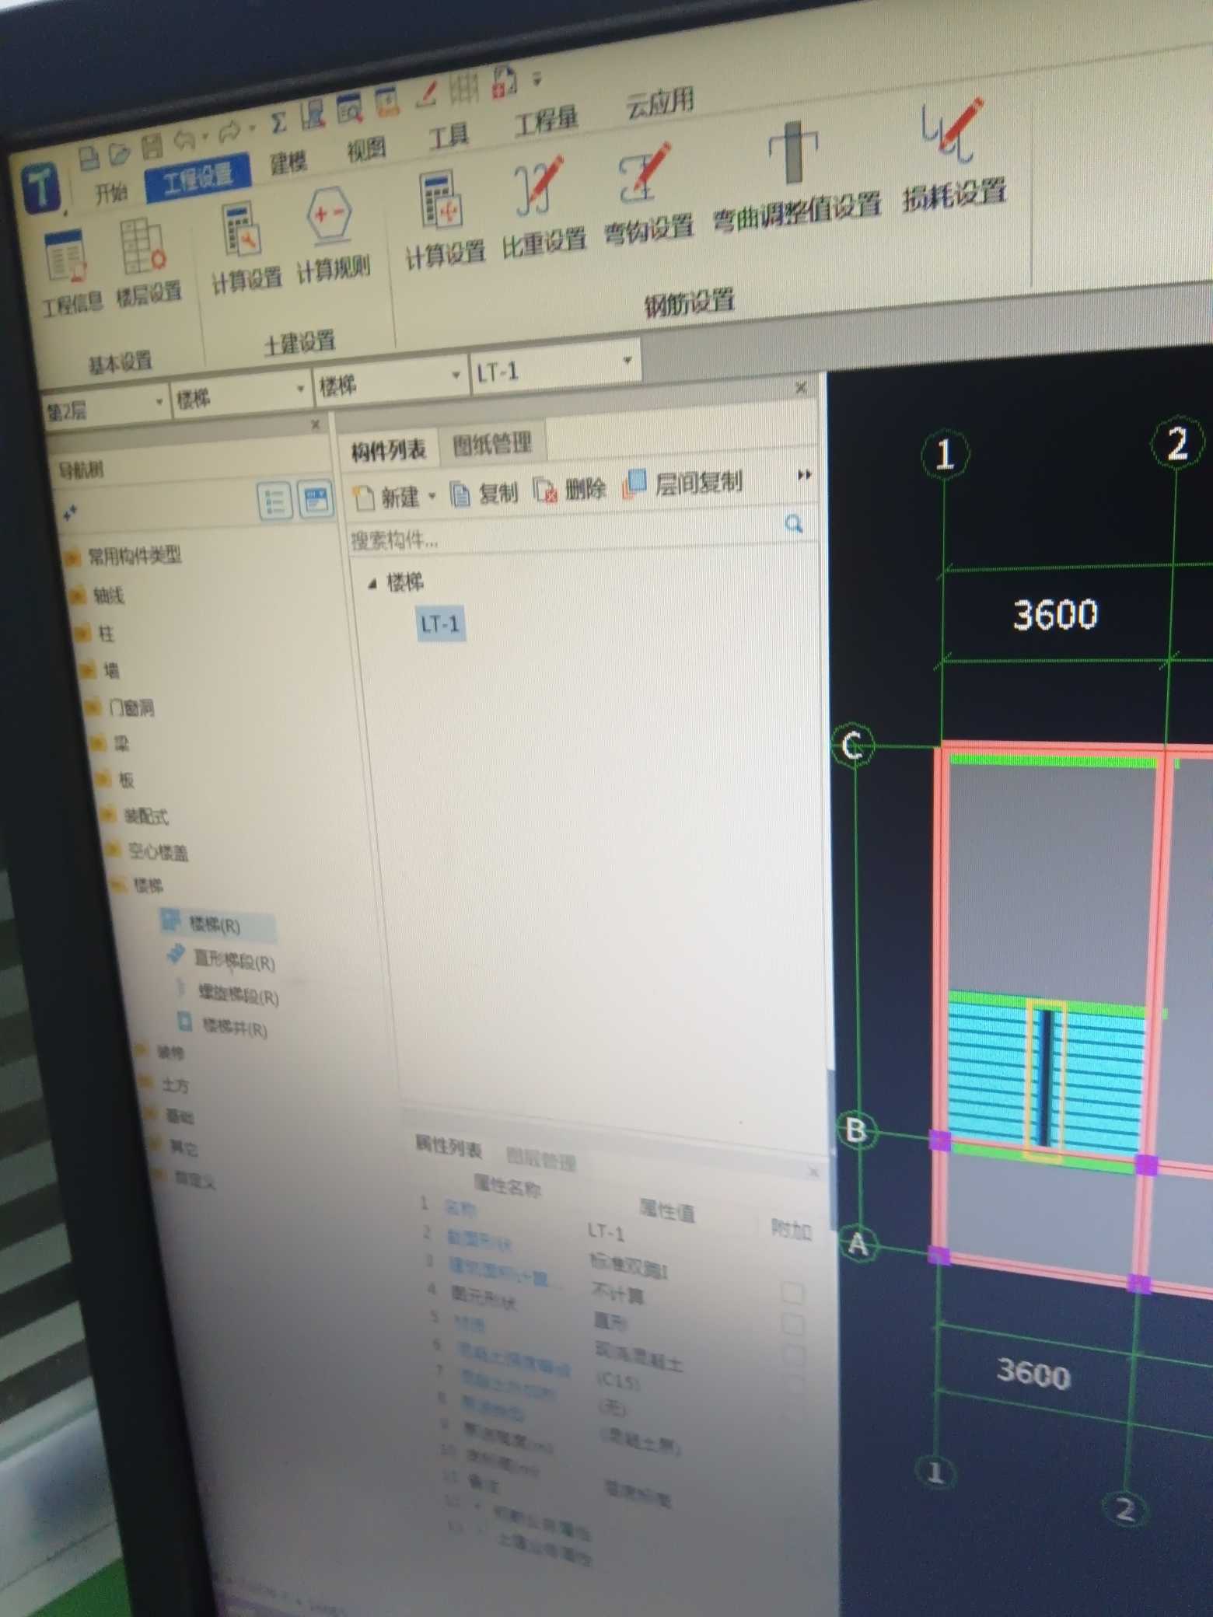This screenshot has height=1617, width=1213.
Task: Switch to the 工具 ribbon tab
Action: tap(449, 135)
